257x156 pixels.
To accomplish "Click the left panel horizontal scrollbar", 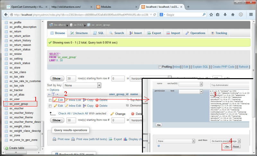I will [16, 152].
